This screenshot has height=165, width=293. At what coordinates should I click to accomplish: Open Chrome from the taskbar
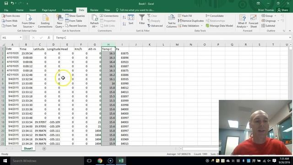(x=100, y=161)
